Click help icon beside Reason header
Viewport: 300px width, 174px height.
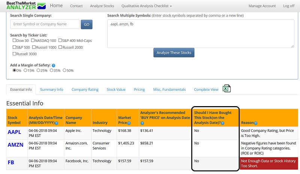[x=256, y=123]
